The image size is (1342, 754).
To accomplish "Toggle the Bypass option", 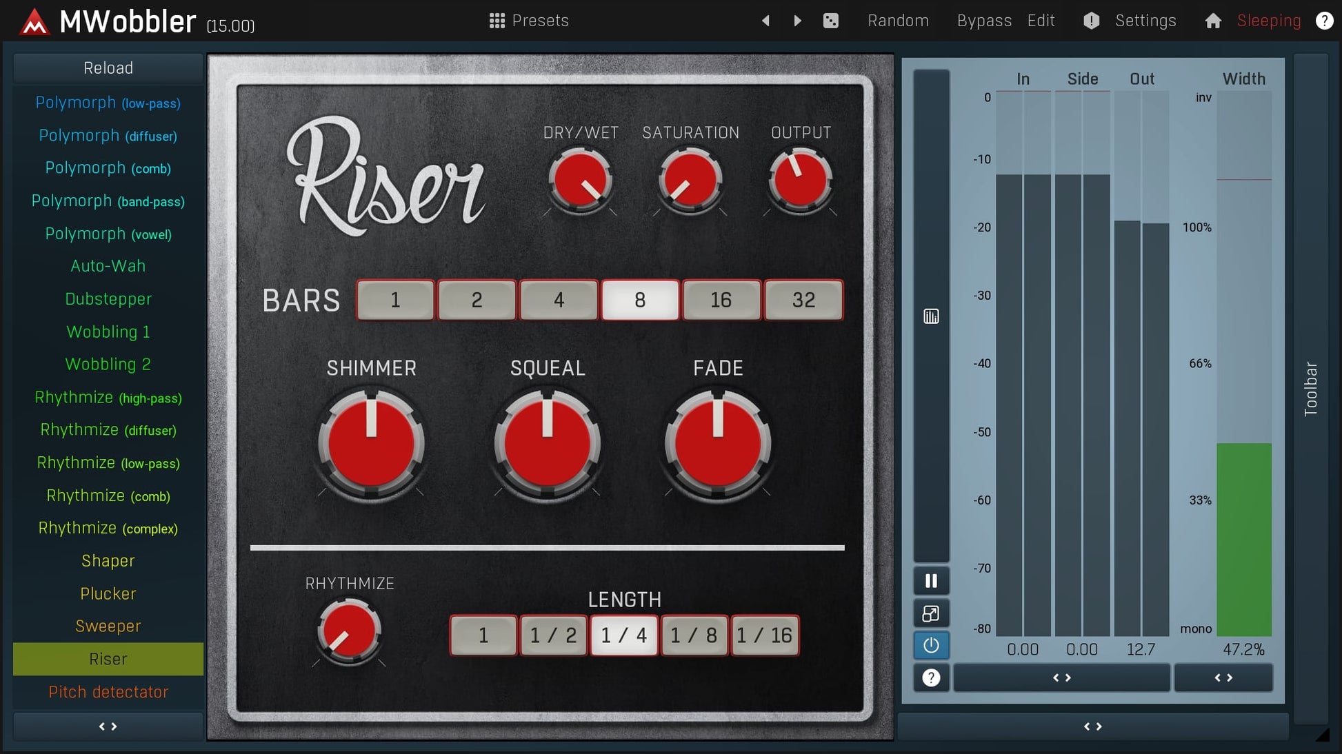I will click(x=984, y=21).
